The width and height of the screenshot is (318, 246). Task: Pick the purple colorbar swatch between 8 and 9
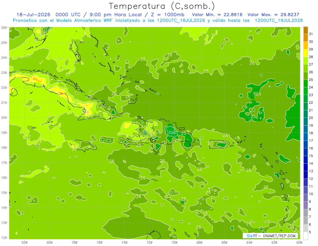pos(306,205)
